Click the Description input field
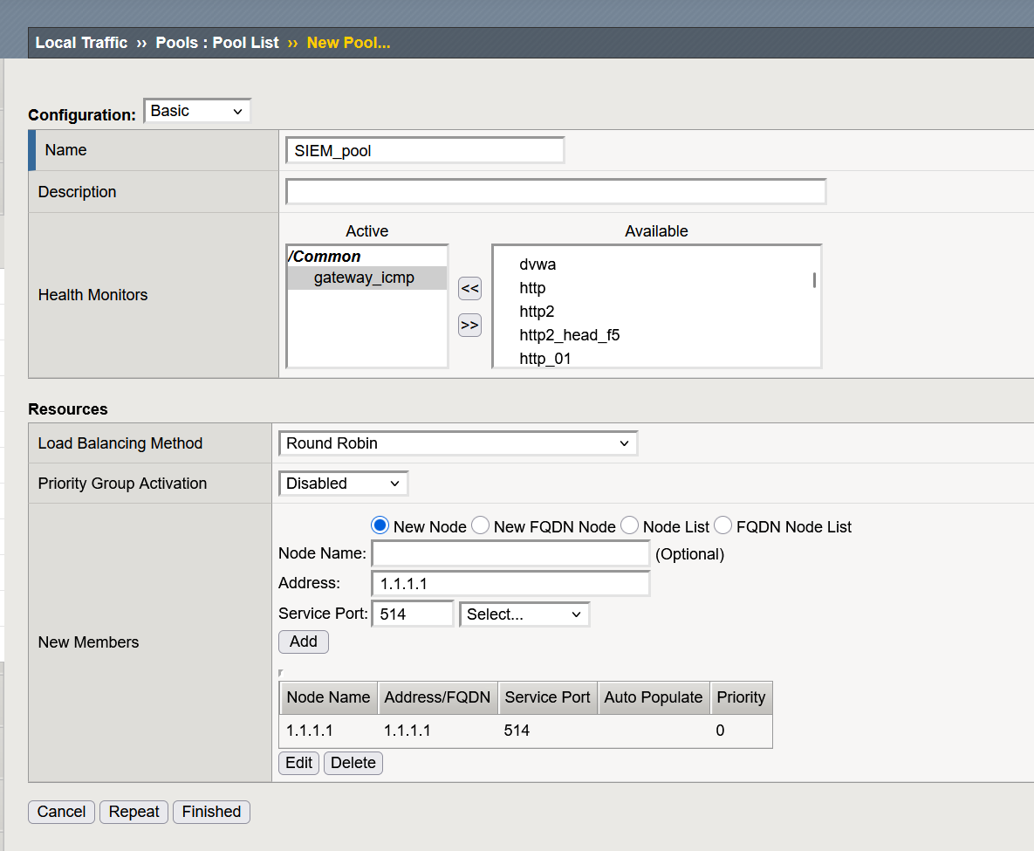The width and height of the screenshot is (1034, 851). tap(556, 192)
